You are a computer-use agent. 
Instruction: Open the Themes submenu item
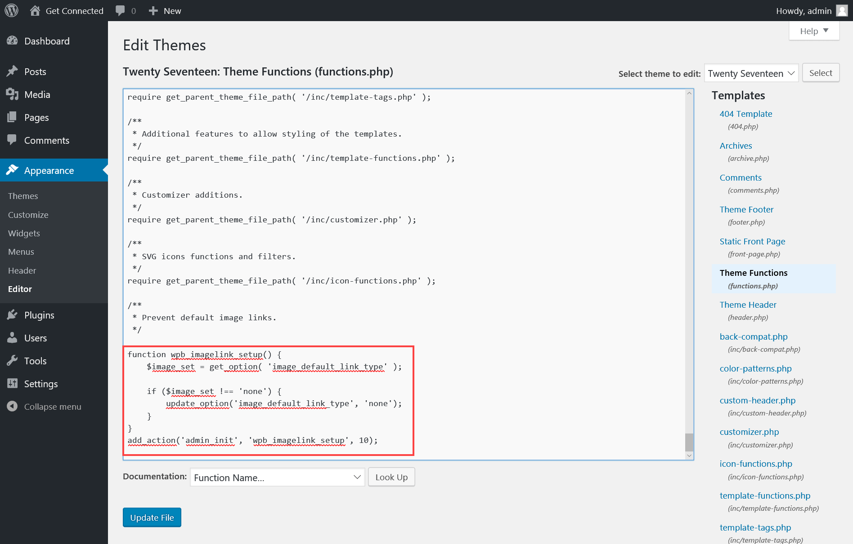(23, 196)
